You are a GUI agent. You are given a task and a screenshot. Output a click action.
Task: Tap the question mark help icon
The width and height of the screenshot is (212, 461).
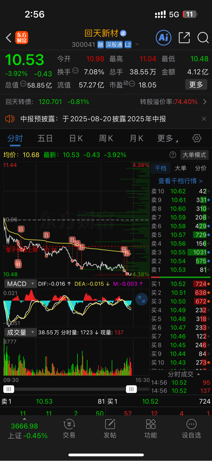[173, 155]
